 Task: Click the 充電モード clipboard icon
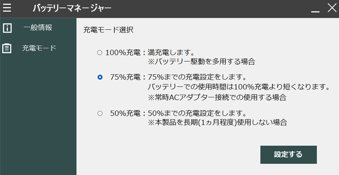pyautogui.click(x=7, y=49)
